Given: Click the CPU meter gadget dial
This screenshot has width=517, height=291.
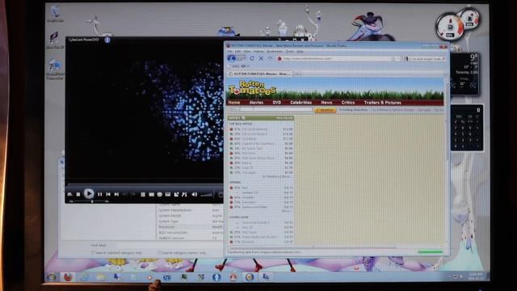Looking at the screenshot, I should 449,27.
